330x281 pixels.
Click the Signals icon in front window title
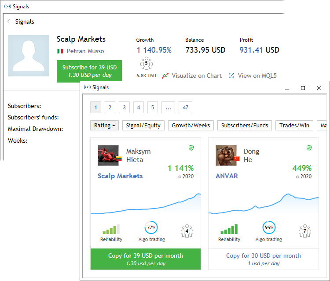87,87
